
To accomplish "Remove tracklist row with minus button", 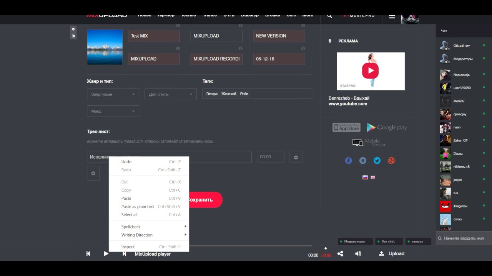I will tap(296, 157).
